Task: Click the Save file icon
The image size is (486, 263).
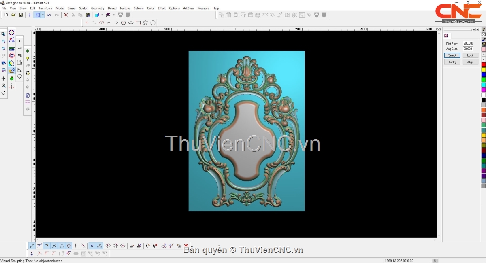Action: click(21, 15)
